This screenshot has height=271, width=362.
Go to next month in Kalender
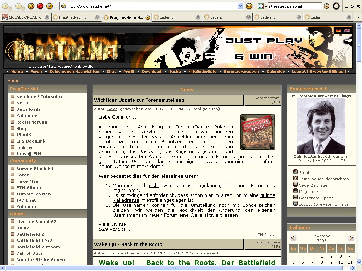pos(351,238)
